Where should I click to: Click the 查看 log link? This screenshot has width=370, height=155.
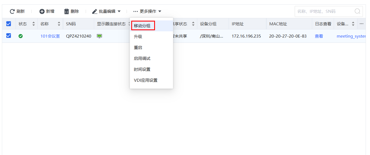point(319,36)
